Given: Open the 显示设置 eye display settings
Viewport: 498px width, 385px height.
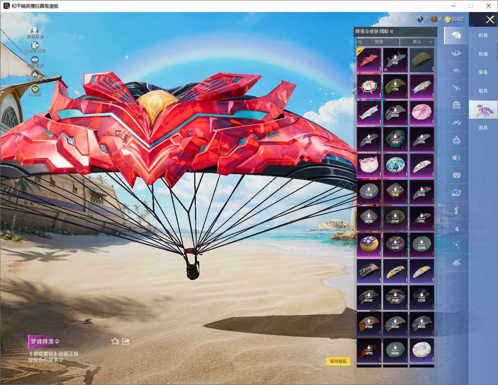Looking at the screenshot, I should coord(35,62).
